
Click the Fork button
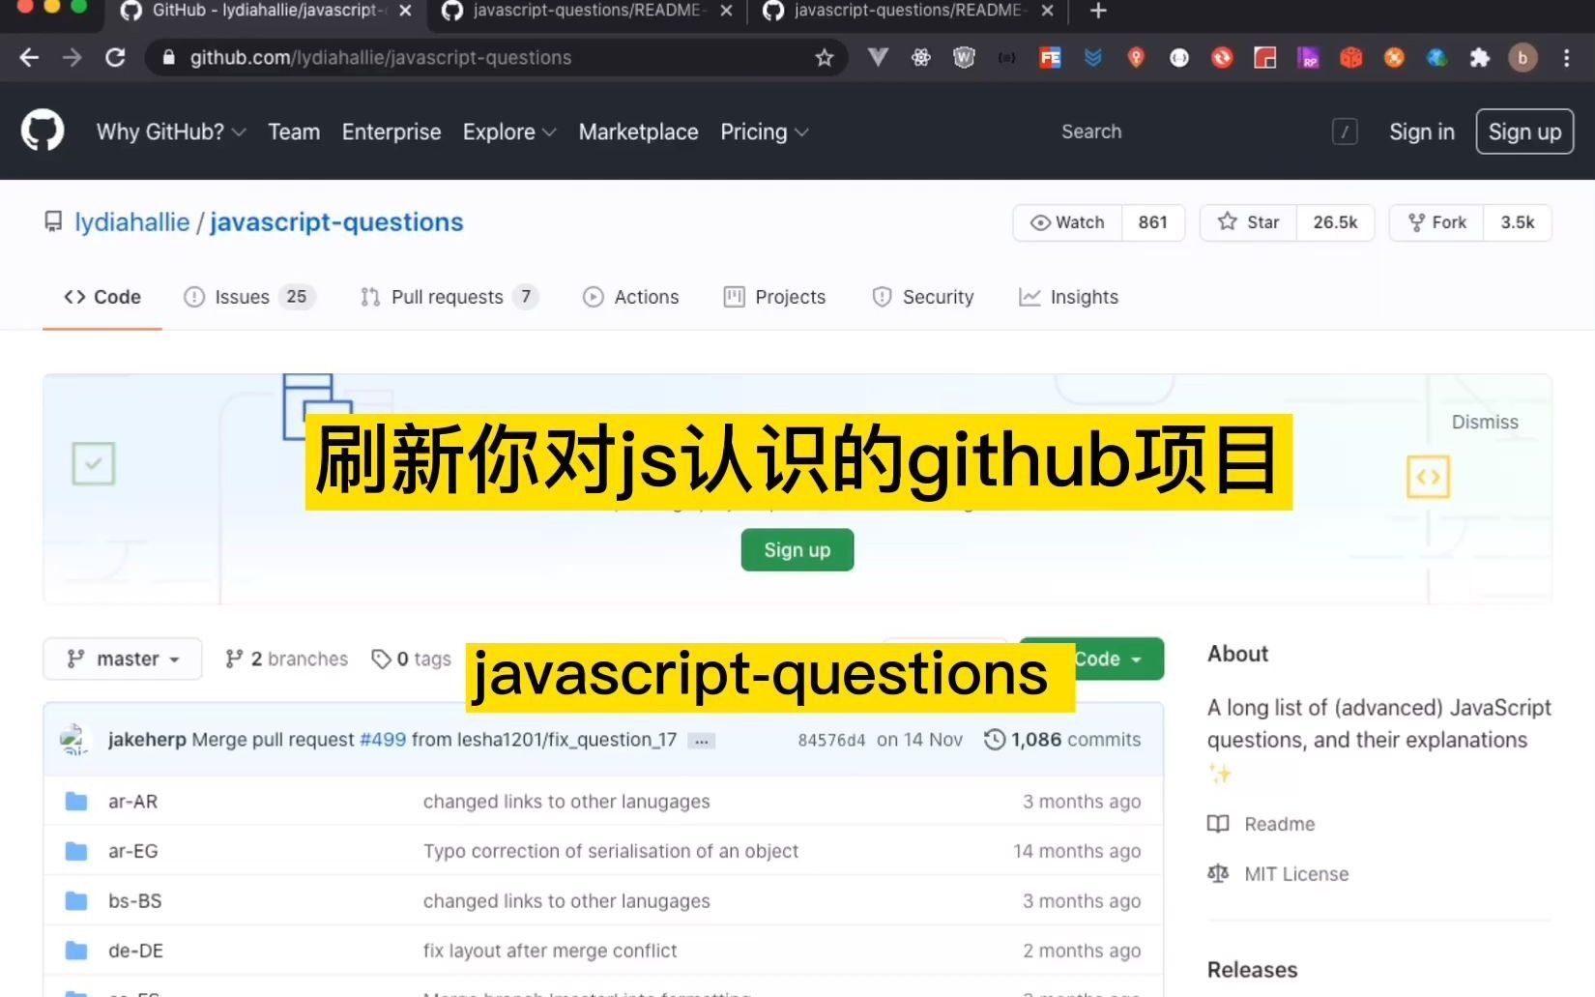pyautogui.click(x=1436, y=222)
